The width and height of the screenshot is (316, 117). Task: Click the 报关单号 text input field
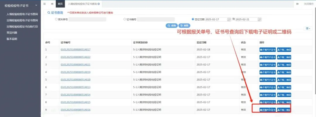(x=87, y=19)
